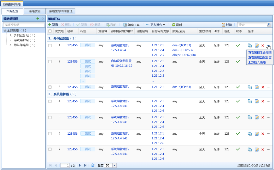
Task: Click the 新增 button with the plus sign
Action: point(53,25)
